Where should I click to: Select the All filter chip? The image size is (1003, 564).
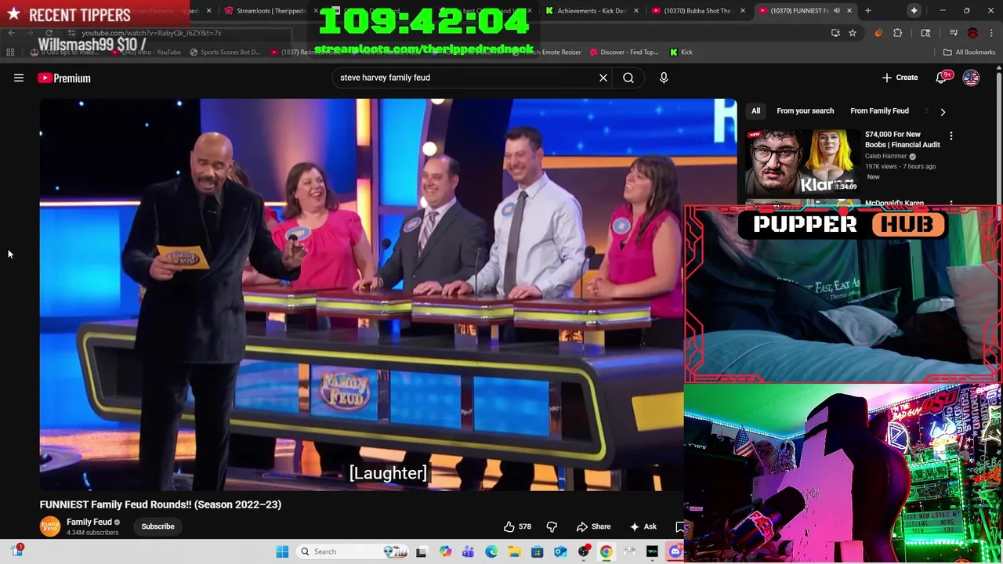click(x=755, y=110)
